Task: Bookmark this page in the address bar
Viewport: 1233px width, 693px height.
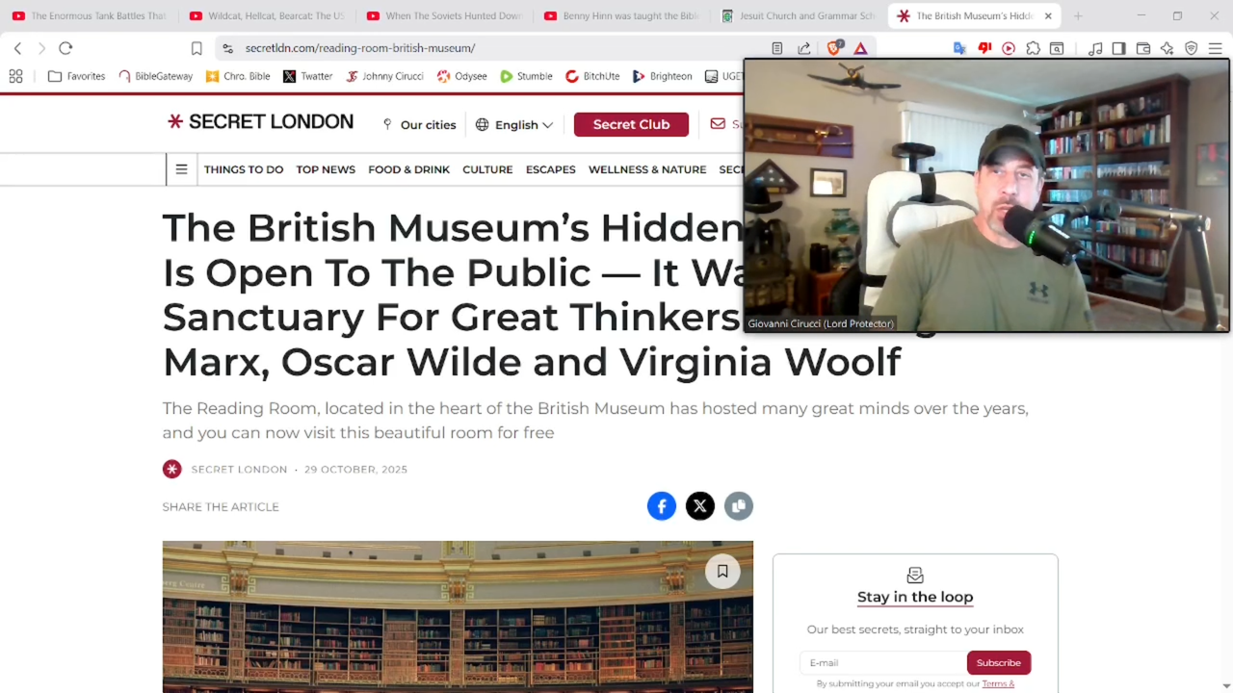Action: click(x=197, y=48)
